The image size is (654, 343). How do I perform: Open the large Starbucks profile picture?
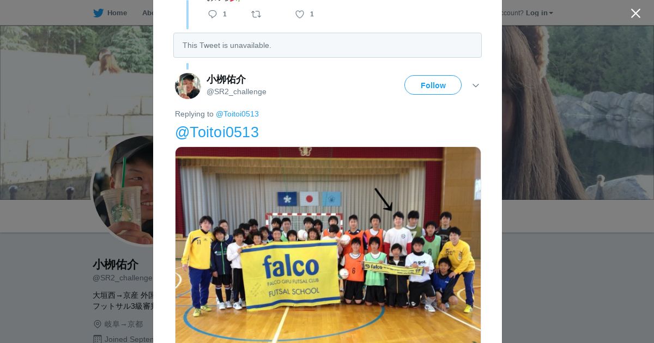pyautogui.click(x=123, y=189)
